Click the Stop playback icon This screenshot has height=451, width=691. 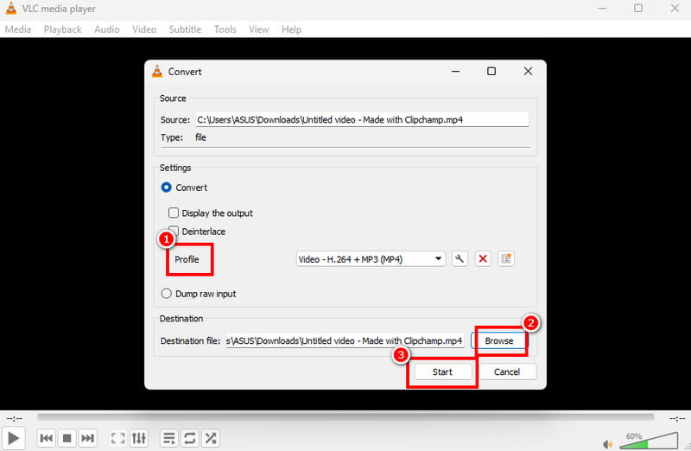[67, 438]
